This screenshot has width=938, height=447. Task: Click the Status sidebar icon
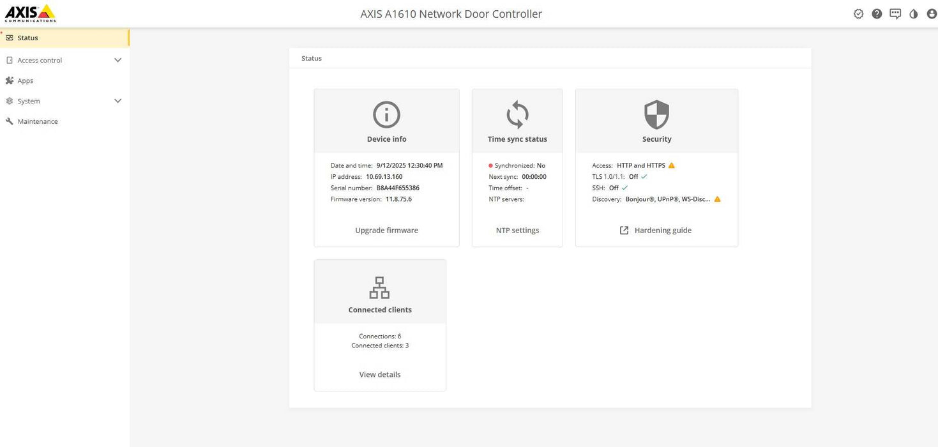click(10, 38)
